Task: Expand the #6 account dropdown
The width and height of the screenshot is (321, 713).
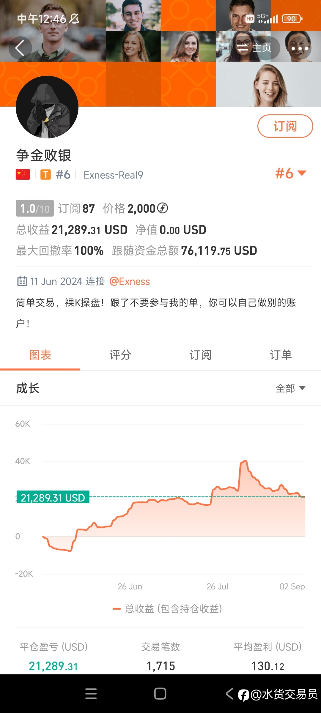Action: (291, 173)
